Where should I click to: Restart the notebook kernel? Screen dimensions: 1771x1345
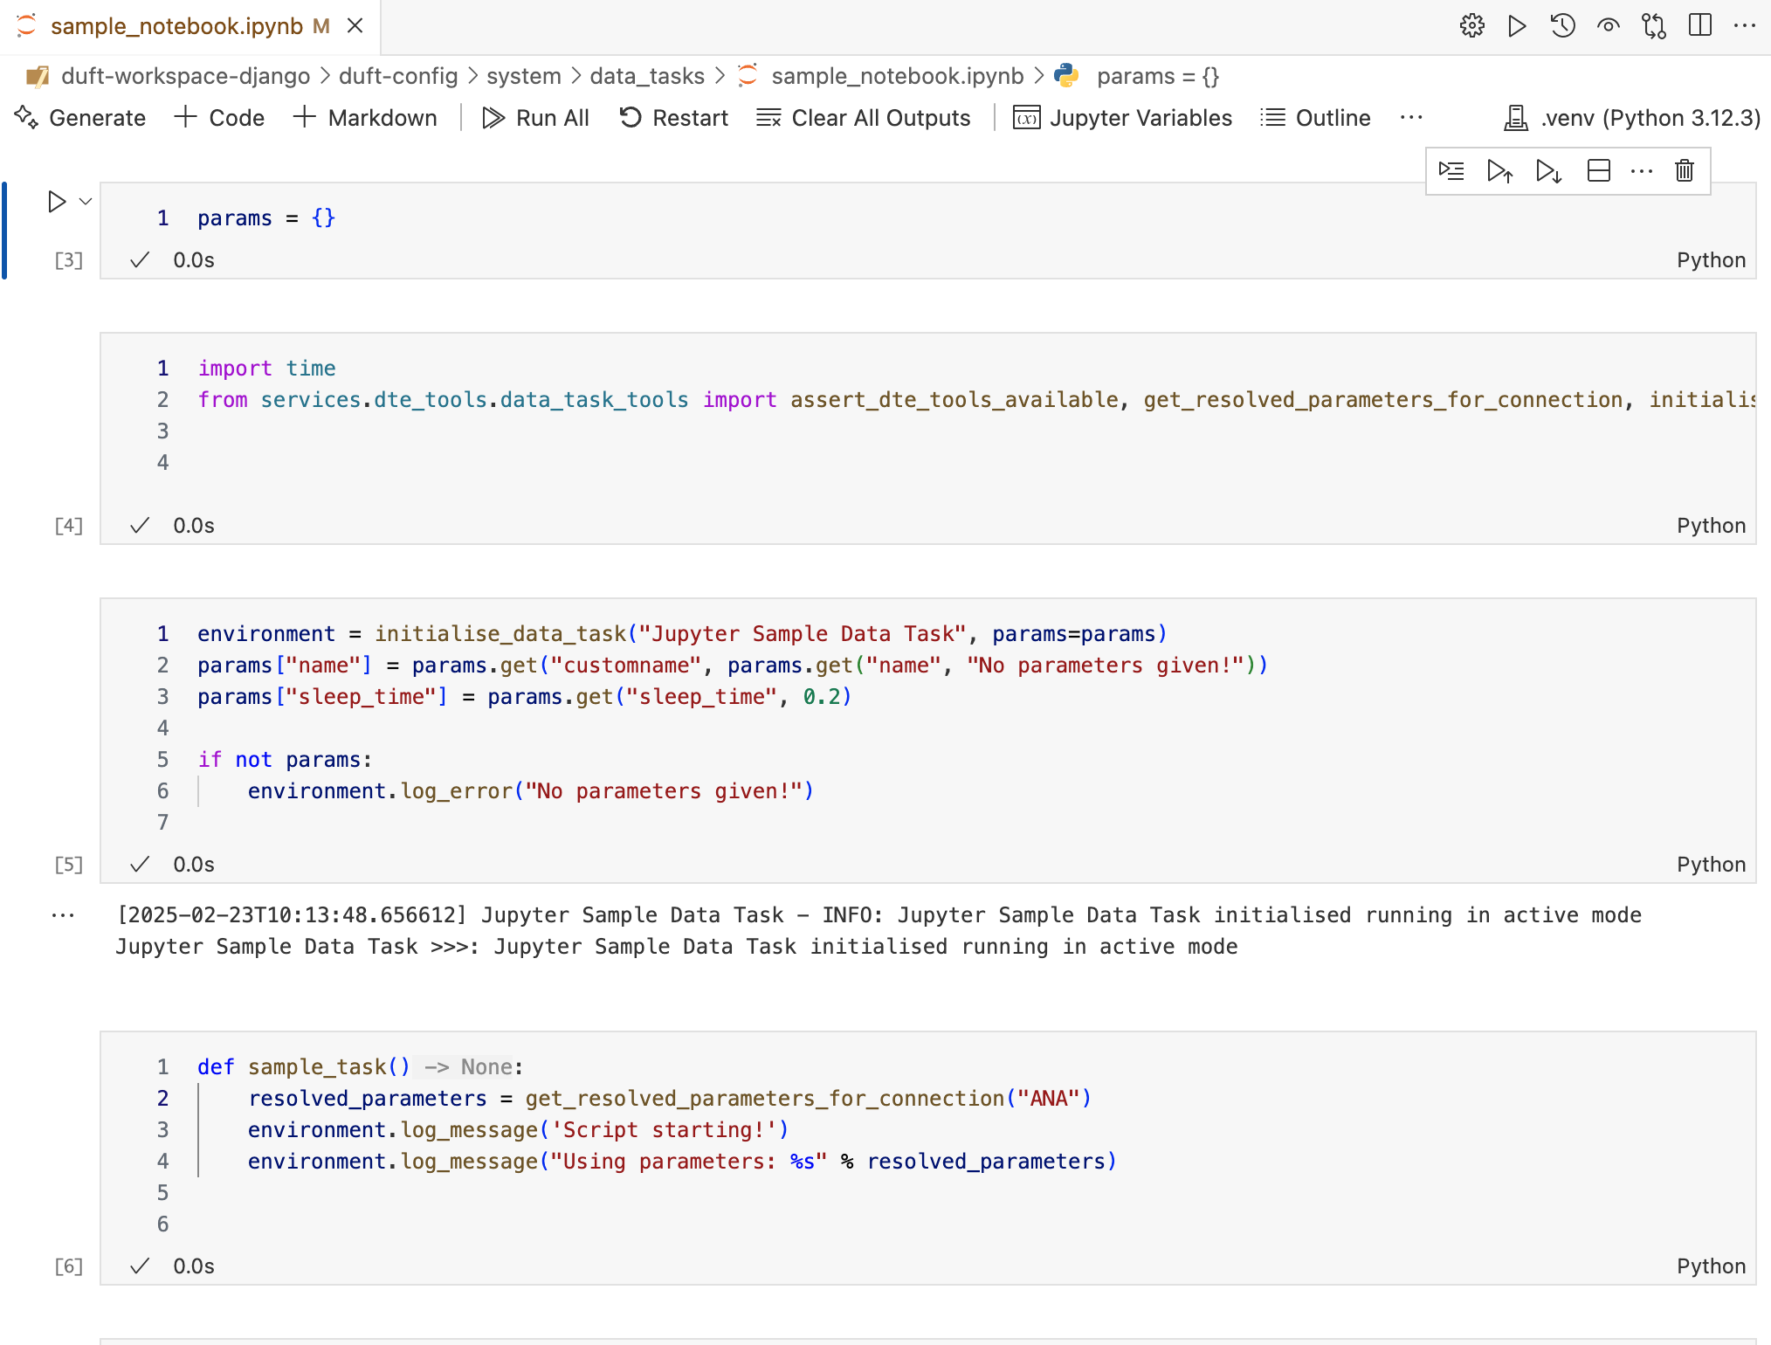point(674,117)
